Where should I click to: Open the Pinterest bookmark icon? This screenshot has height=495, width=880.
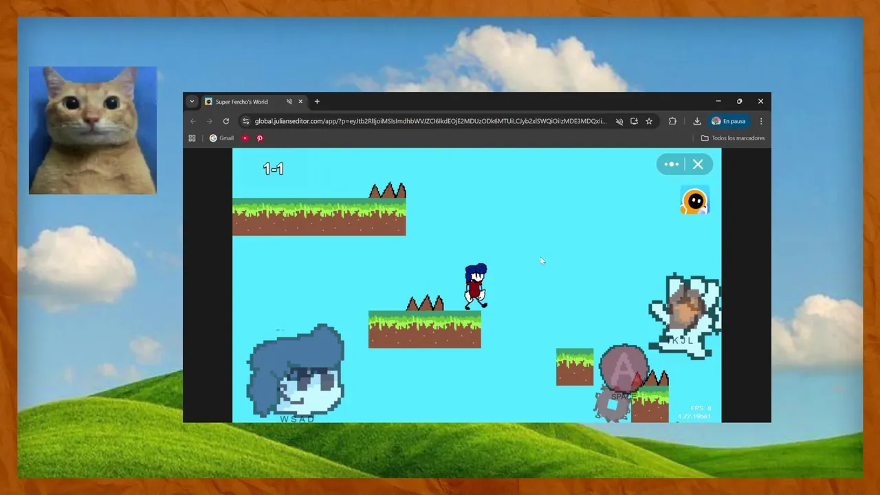click(260, 138)
